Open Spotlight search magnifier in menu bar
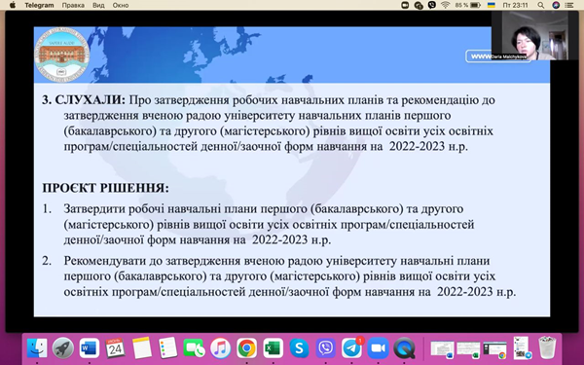 pyautogui.click(x=541, y=5)
